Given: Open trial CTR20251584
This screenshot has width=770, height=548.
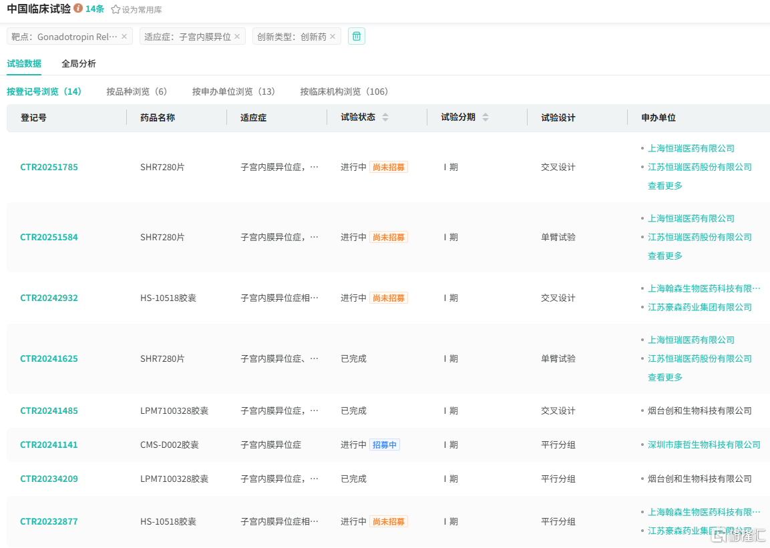Looking at the screenshot, I should pyautogui.click(x=49, y=238).
